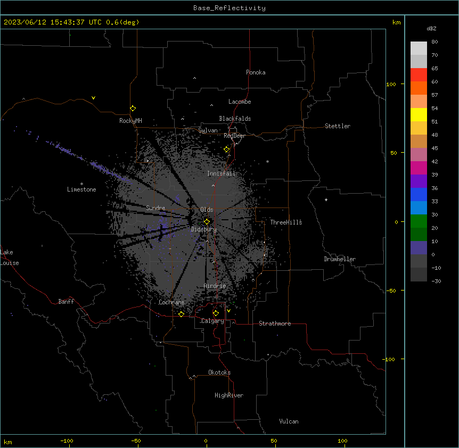Click the Blackfalds city label
Screen dimensions: 459x448
coord(235,119)
